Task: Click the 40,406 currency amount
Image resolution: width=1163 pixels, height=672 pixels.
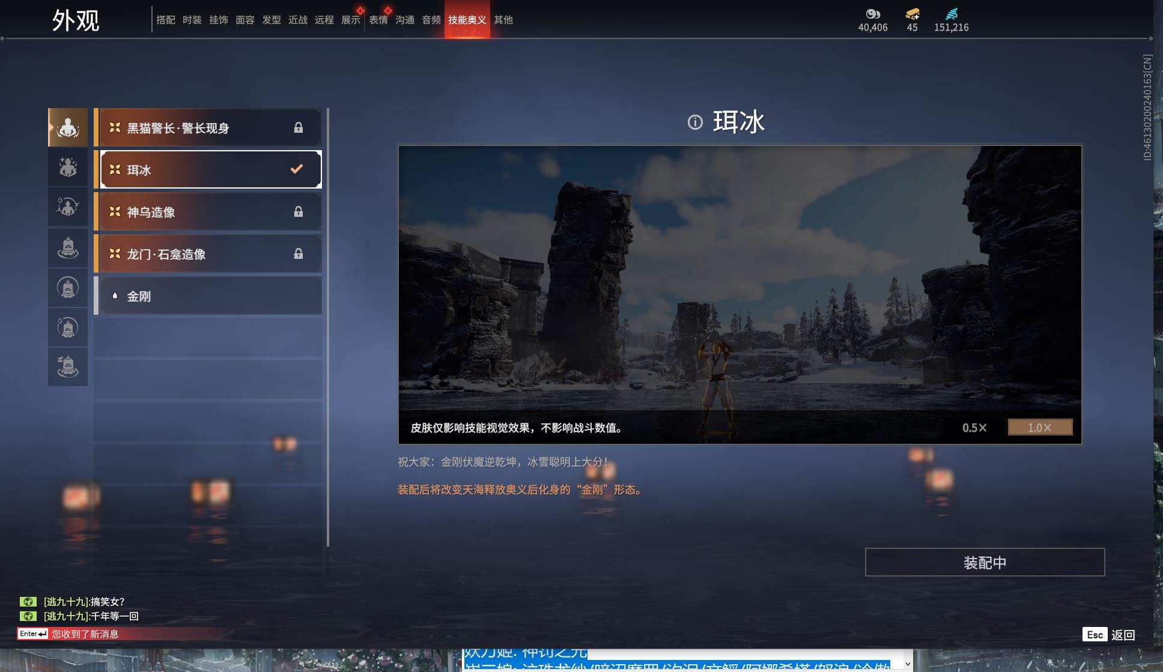Action: (873, 28)
